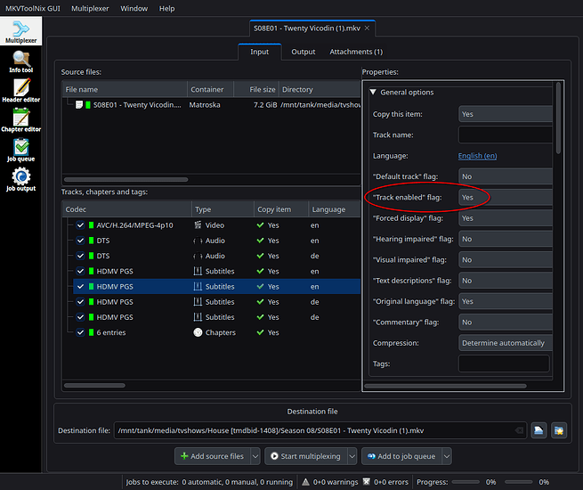Open the Add to job queue dropdown arrow

click(x=447, y=456)
